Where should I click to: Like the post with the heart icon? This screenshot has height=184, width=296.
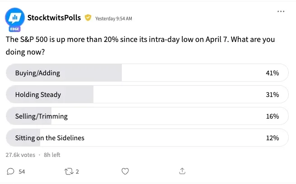[125, 171]
